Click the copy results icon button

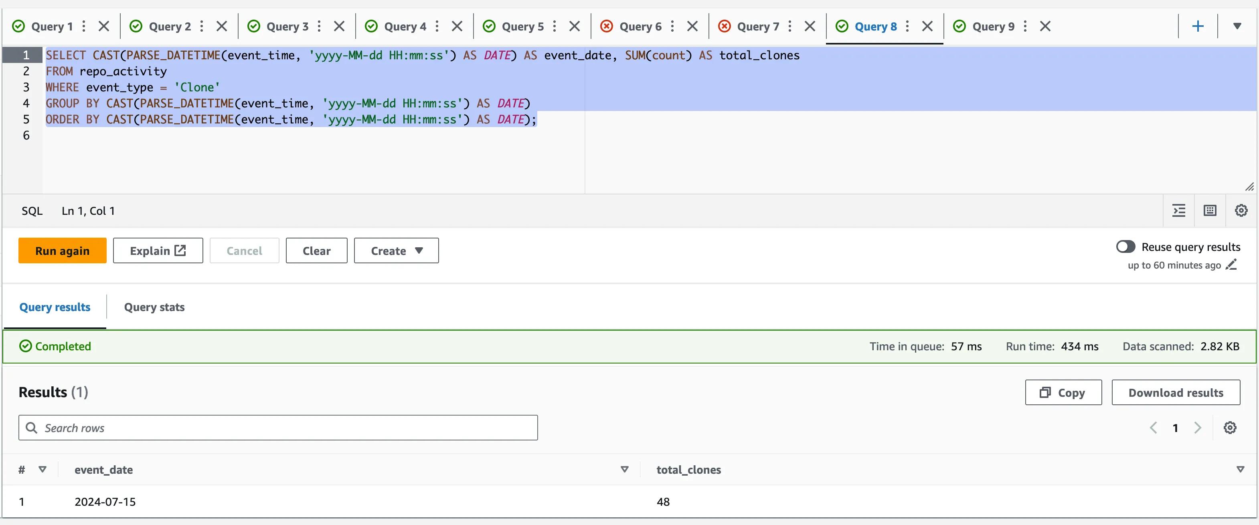tap(1063, 392)
